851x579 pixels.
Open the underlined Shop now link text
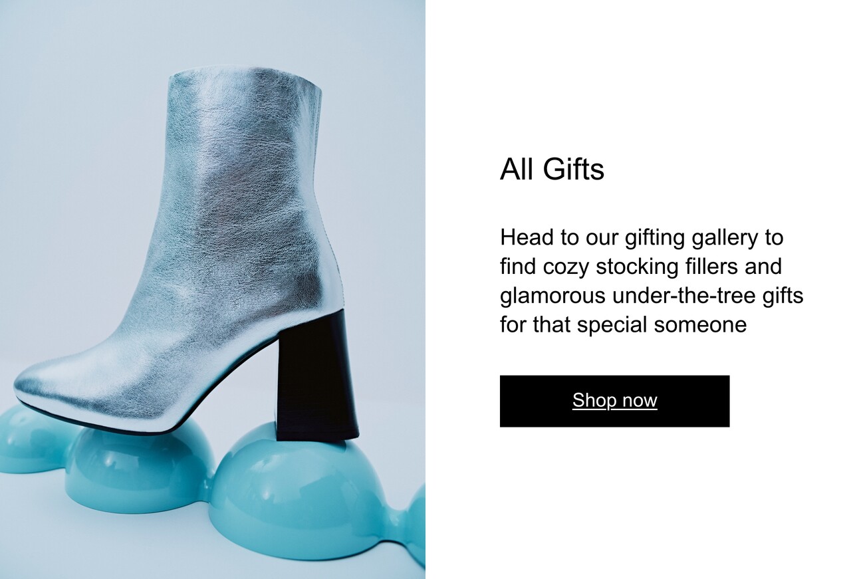click(614, 400)
